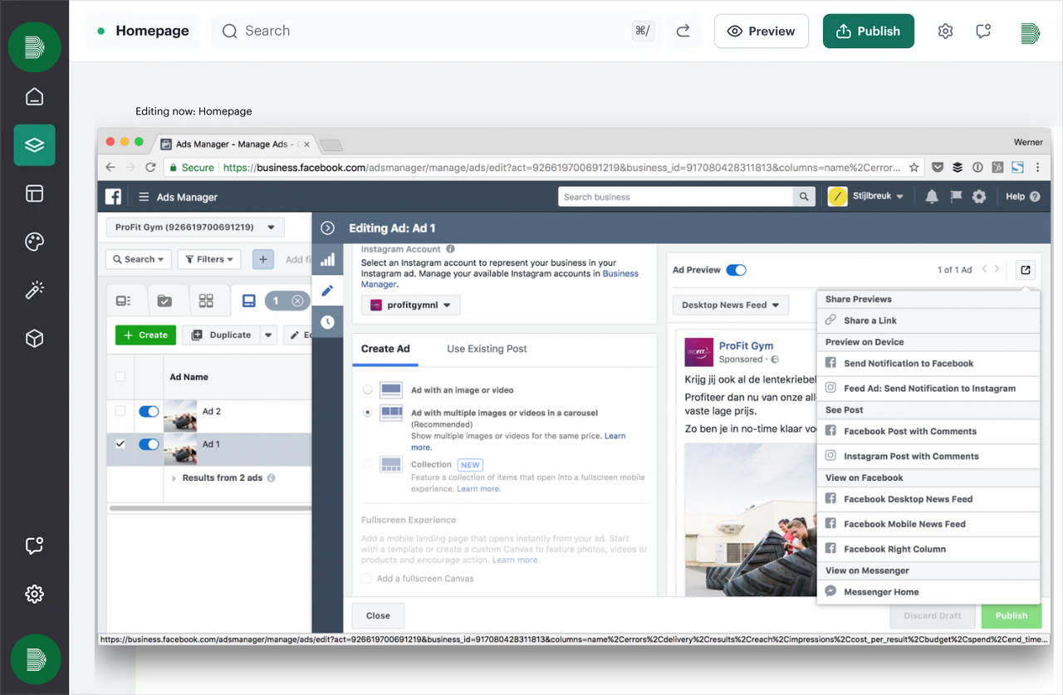Open Facebook notifications bell
Image resolution: width=1063 pixels, height=695 pixels.
(931, 197)
